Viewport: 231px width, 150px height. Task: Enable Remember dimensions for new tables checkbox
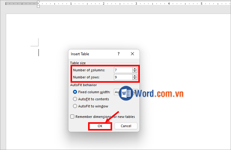click(x=72, y=117)
